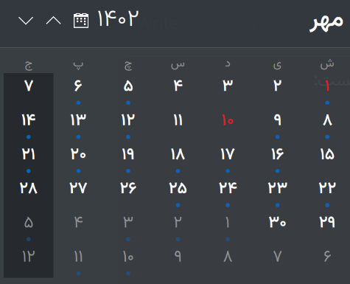The image size is (350, 284).
Task: Pick white day ۳ in first week
Action: (228, 86)
